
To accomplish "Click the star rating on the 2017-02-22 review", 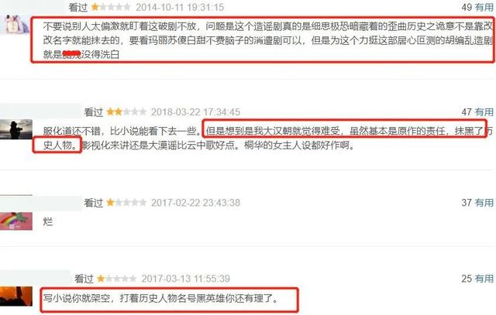I will (x=126, y=203).
